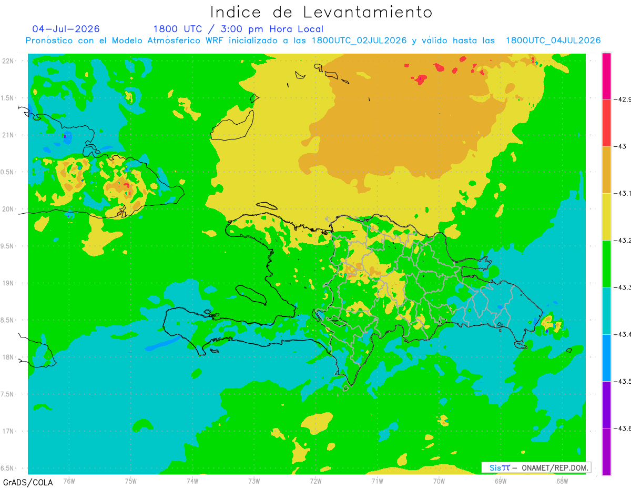The width and height of the screenshot is (631, 488).
Task: Click the longitude label '74W'
Action: [192, 481]
